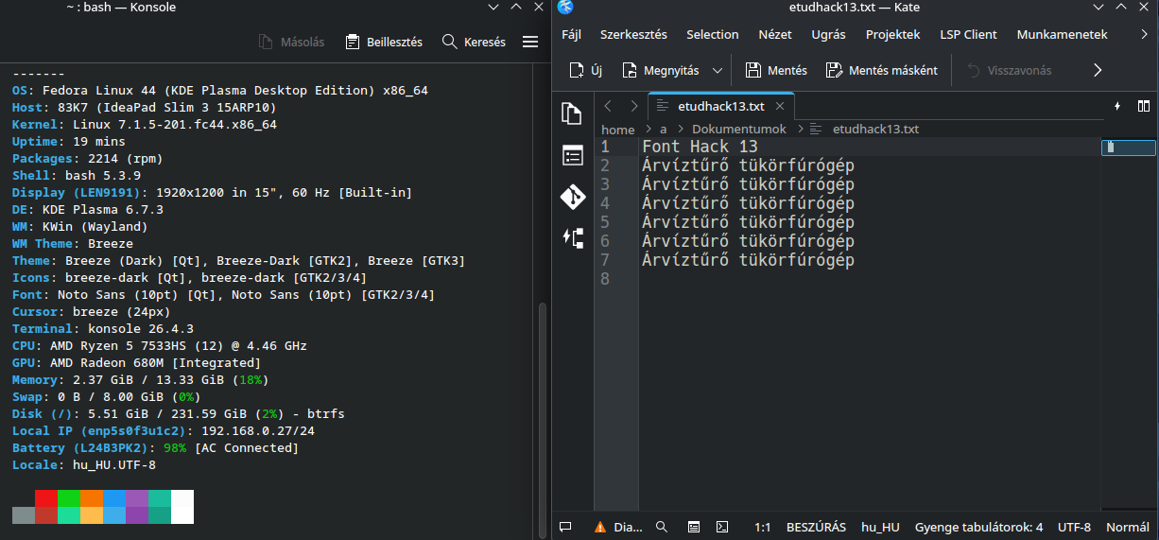
Task: Close the etudhack13.txt tab
Action: pos(781,106)
